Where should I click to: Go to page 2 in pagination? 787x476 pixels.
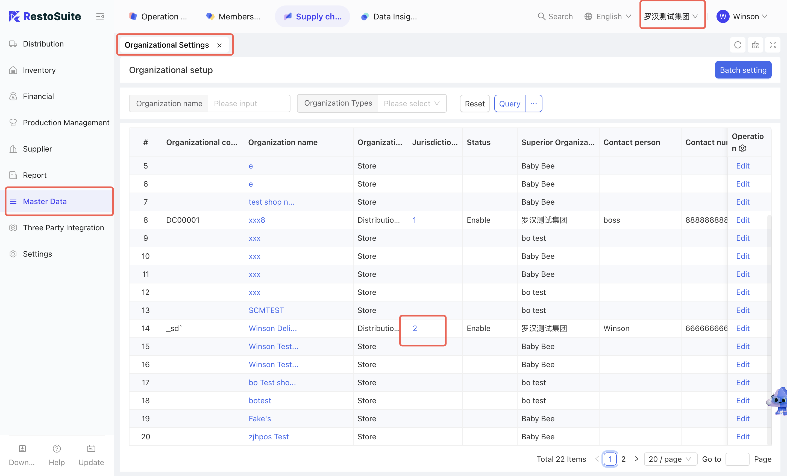[x=623, y=459]
